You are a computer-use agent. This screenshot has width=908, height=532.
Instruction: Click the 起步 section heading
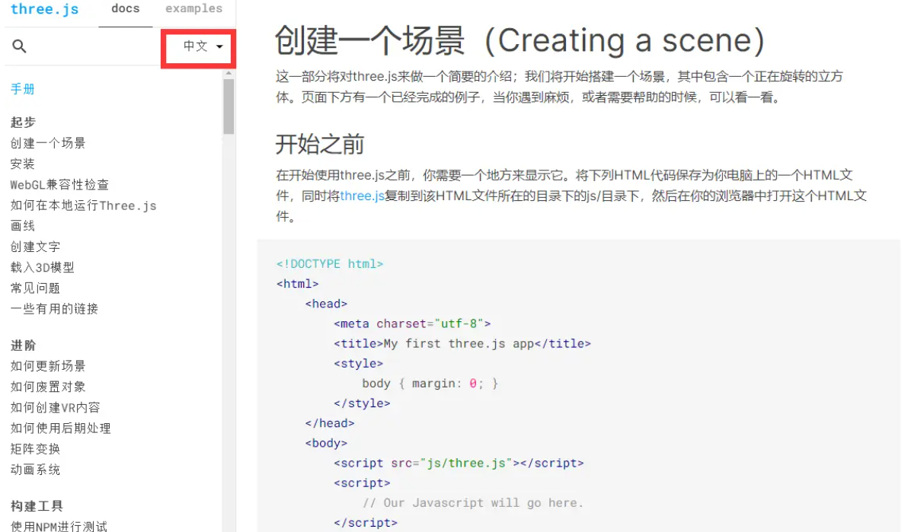23,122
